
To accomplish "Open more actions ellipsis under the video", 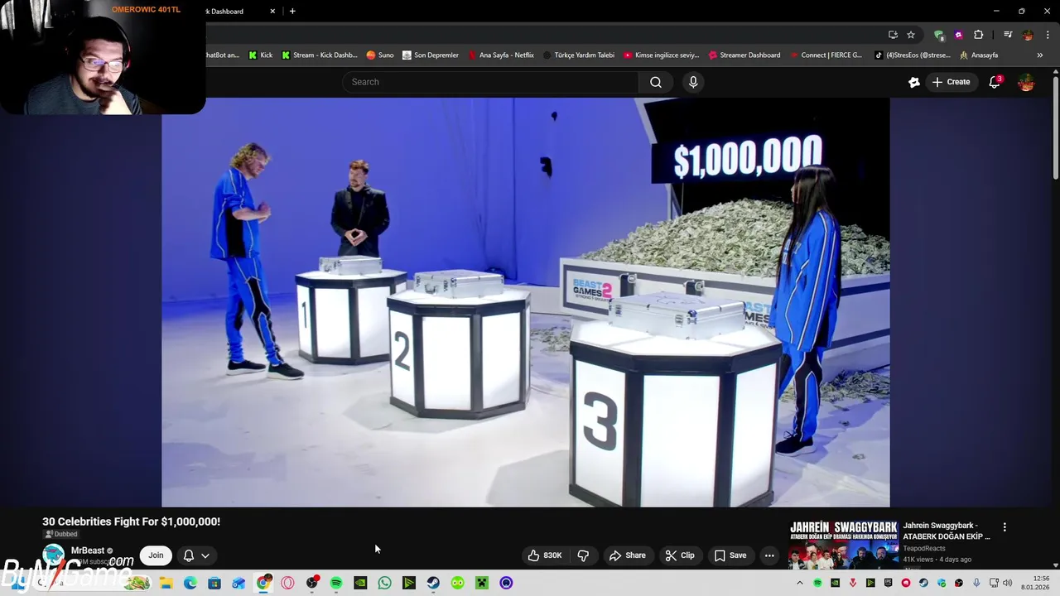I will tap(769, 555).
